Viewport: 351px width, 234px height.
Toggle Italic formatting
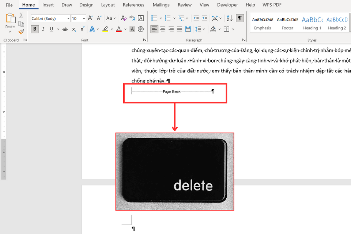tap(43, 29)
